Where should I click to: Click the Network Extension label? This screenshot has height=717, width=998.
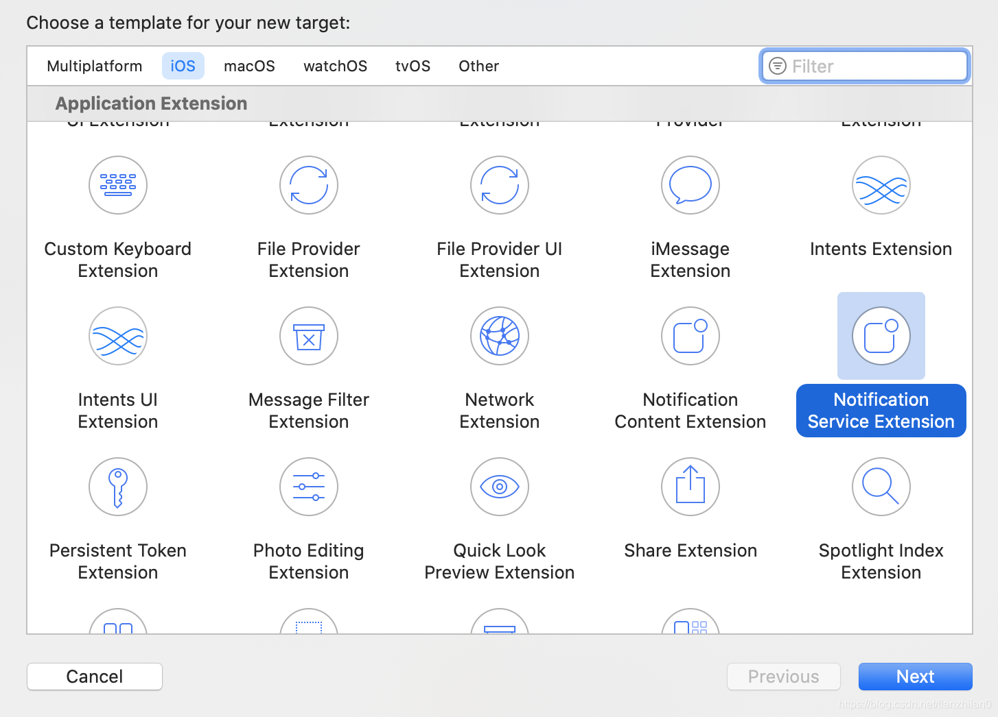click(500, 411)
